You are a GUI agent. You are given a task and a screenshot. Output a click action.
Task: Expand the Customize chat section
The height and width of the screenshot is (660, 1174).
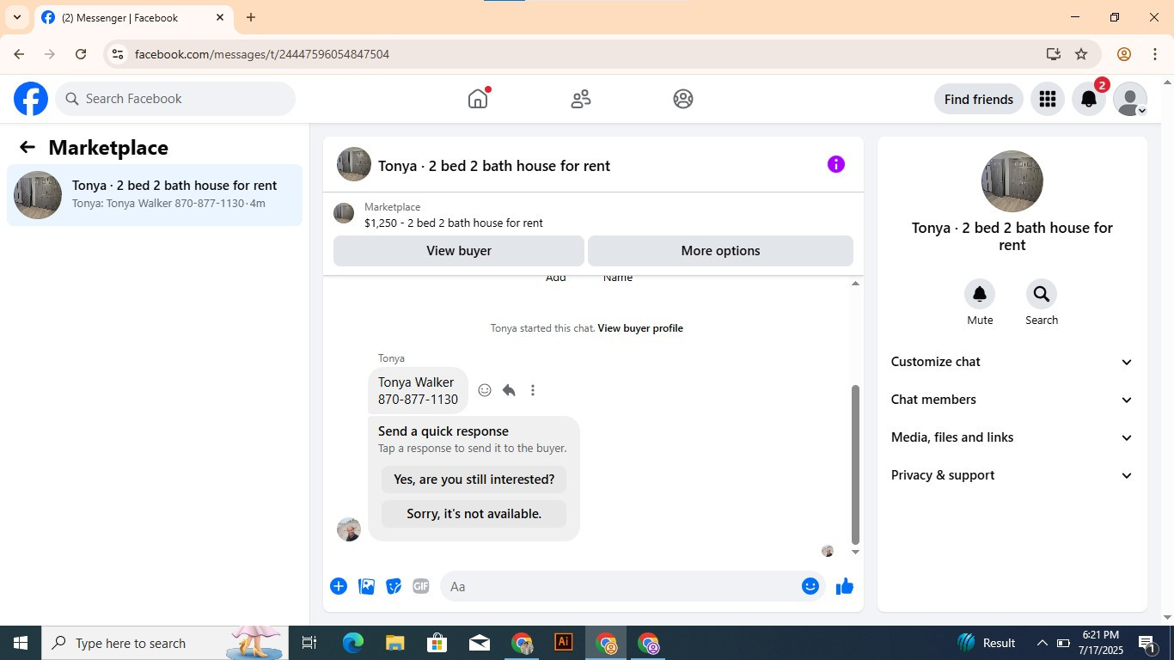click(1012, 362)
